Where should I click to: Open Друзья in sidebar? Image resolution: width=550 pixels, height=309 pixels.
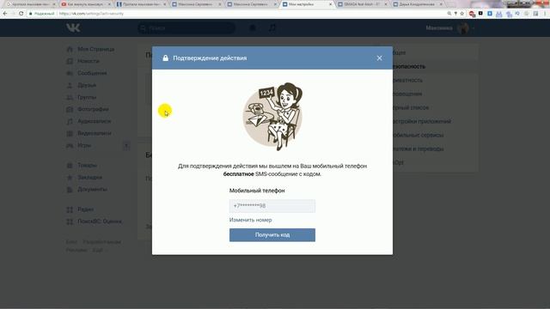tap(87, 85)
